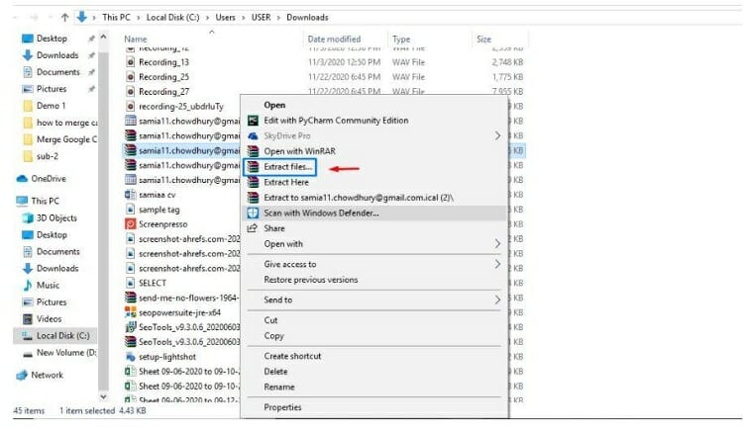Image resolution: width=743 pixels, height=429 pixels.
Task: Select the Recording_25 file row
Action: (x=325, y=77)
